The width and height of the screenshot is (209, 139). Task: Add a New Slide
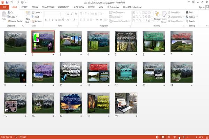tap(28, 17)
